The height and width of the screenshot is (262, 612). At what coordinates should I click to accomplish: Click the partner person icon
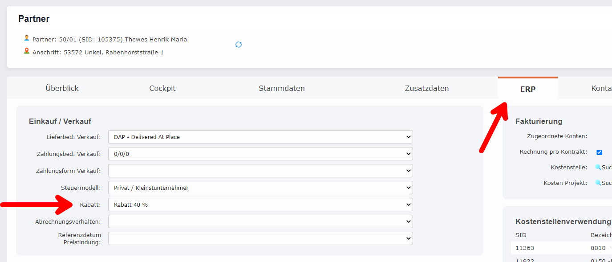pyautogui.click(x=27, y=38)
